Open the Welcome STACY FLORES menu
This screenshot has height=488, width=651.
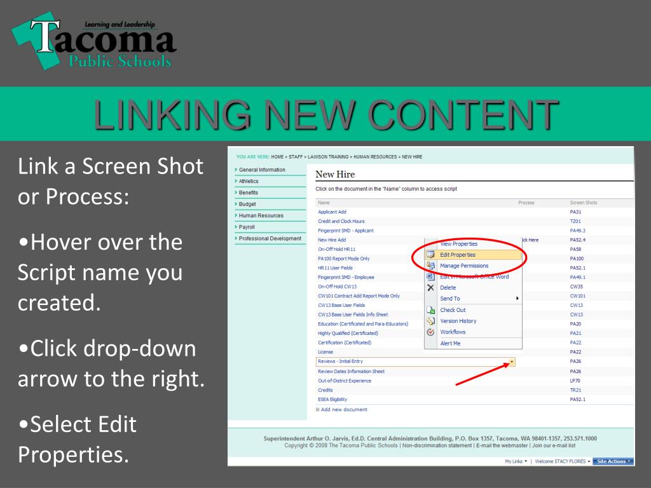point(563,461)
